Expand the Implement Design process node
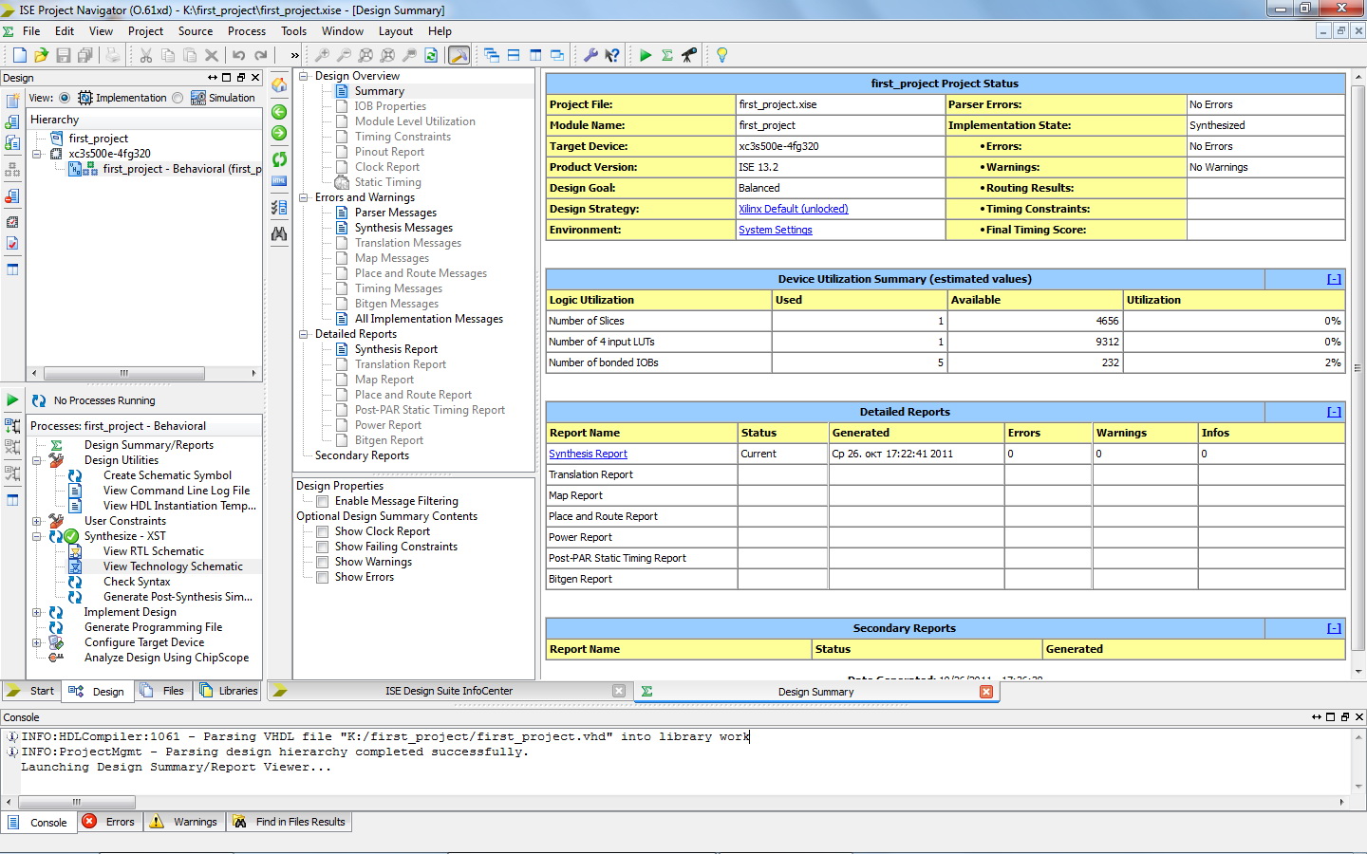The image size is (1367, 854). tap(37, 612)
